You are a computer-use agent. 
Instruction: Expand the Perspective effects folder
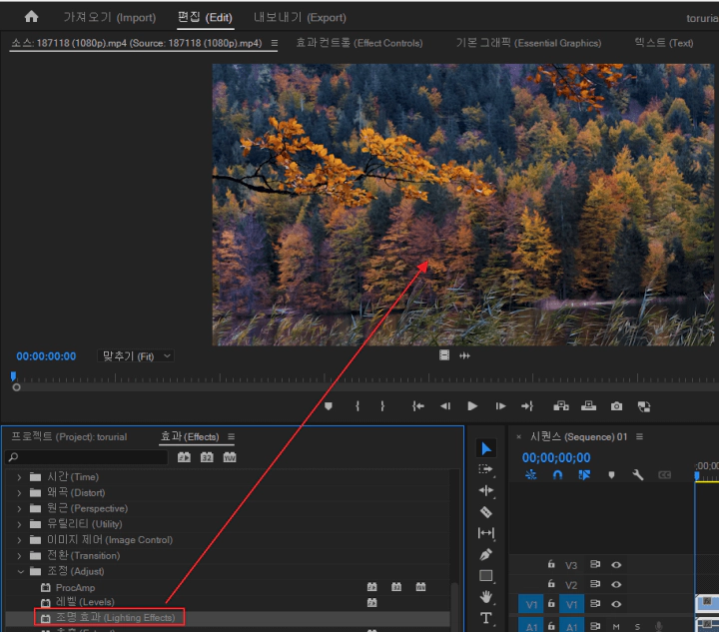point(19,509)
